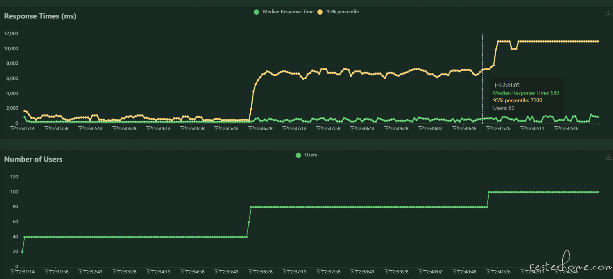Select the 60 label on Users y-axis

[15, 222]
